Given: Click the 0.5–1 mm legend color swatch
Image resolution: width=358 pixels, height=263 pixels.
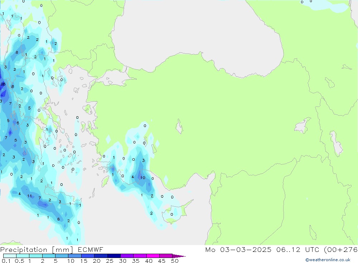Looking at the screenshot, I should pyautogui.click(x=23, y=256).
